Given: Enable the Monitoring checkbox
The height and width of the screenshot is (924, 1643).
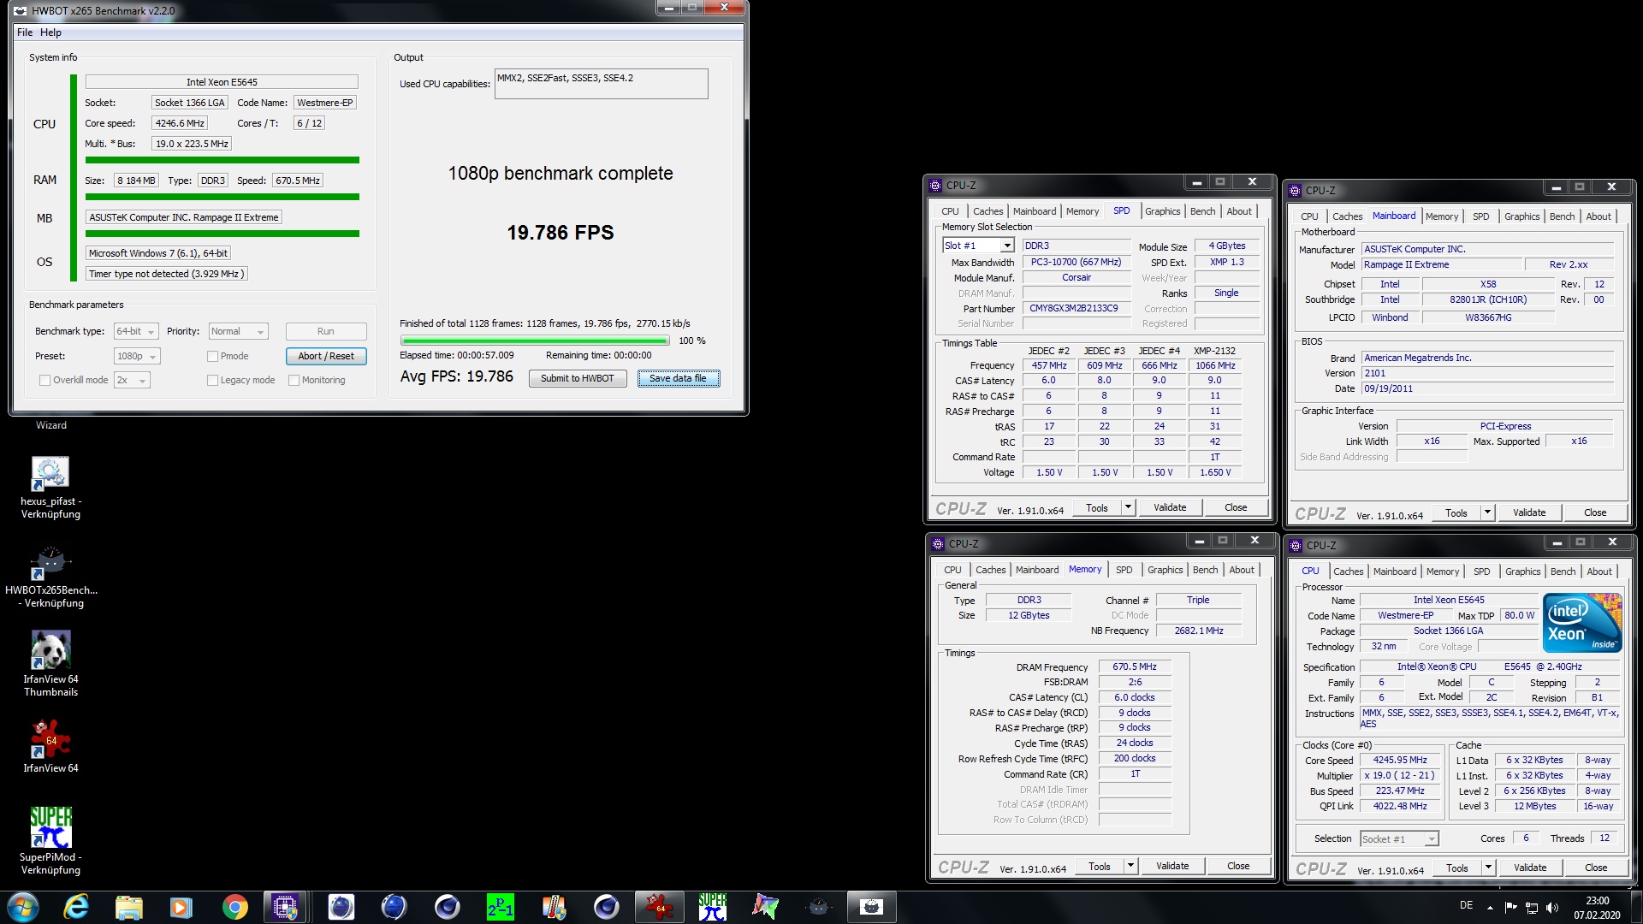Looking at the screenshot, I should 294,380.
